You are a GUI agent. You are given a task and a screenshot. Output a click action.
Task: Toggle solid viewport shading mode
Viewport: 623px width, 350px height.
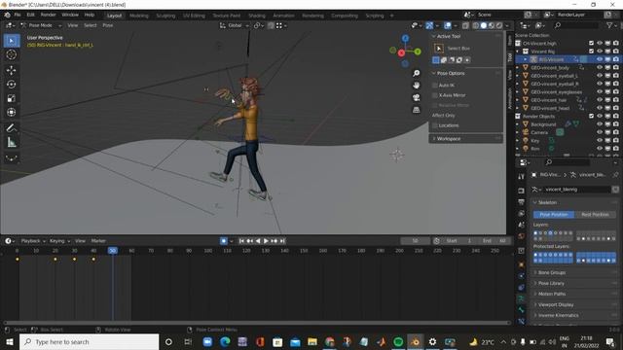(x=483, y=25)
